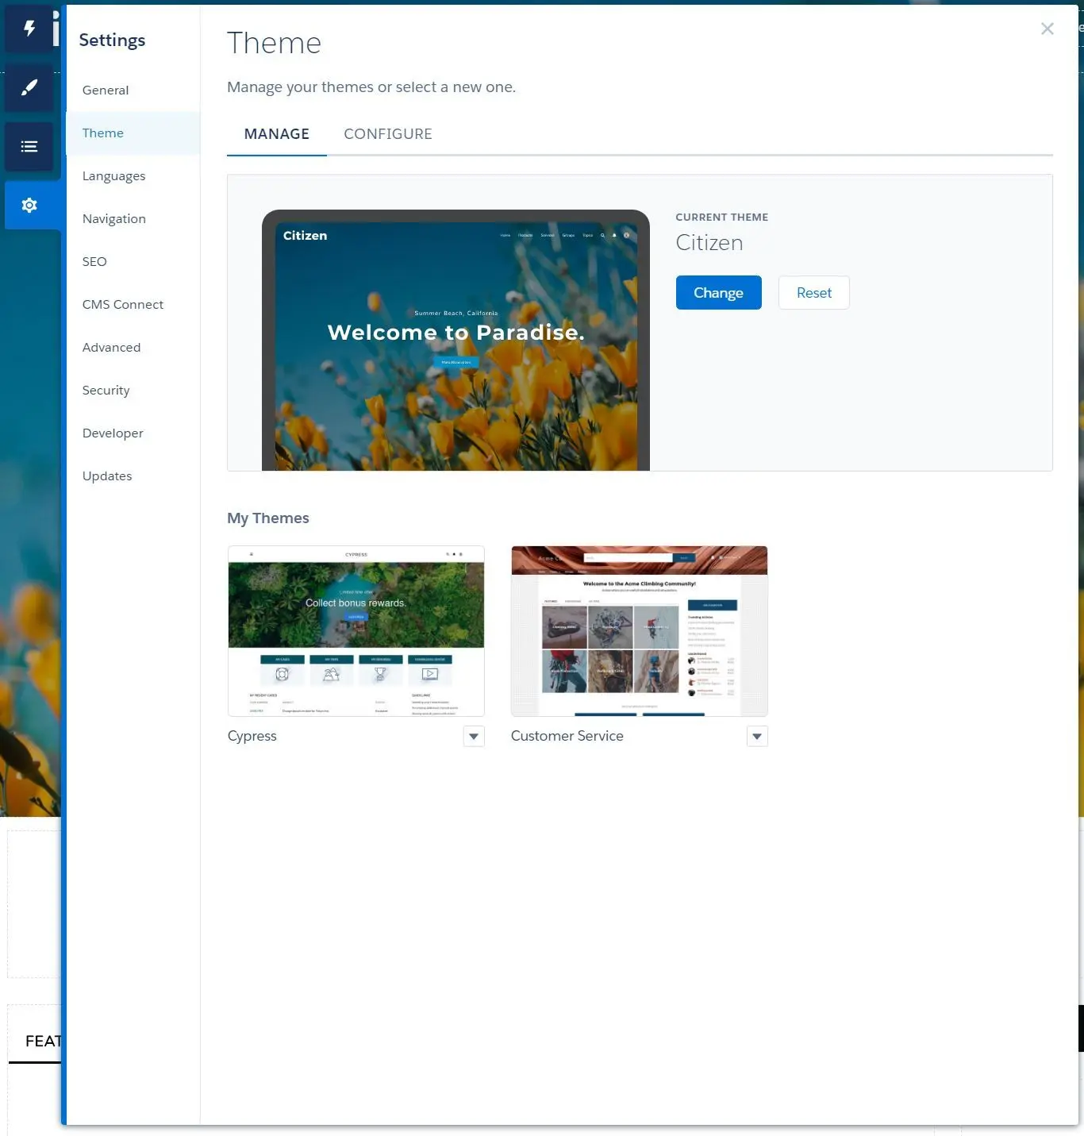The image size is (1084, 1136).
Task: Open Updates settings
Action: pyautogui.click(x=133, y=476)
